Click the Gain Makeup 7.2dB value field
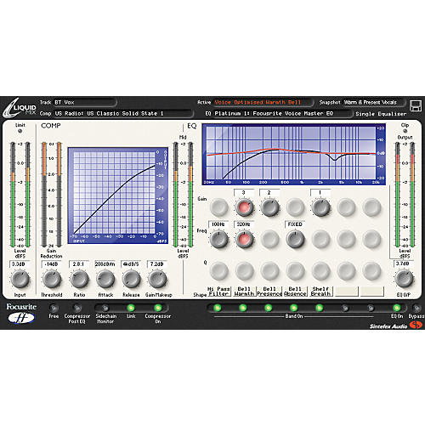Image resolution: width=425 pixels, height=425 pixels. [x=157, y=264]
